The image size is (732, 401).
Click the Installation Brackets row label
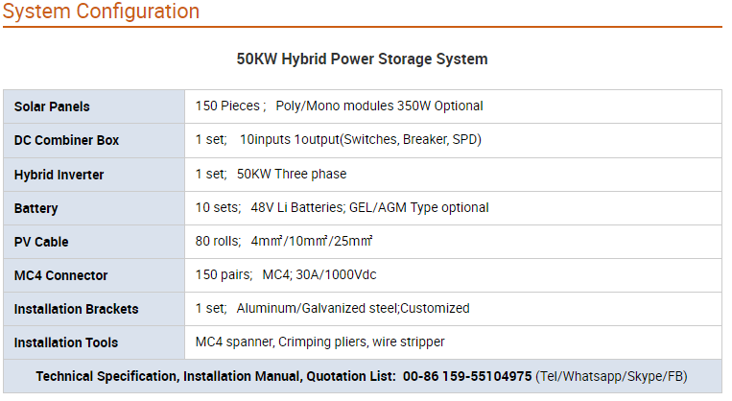(x=76, y=310)
